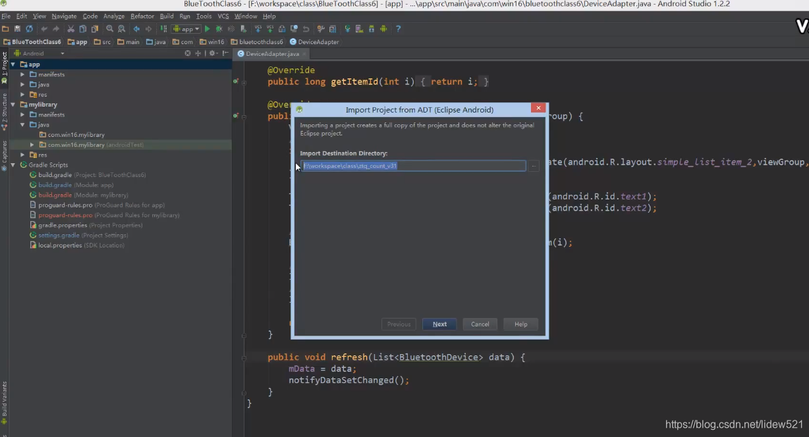Click the green Run app button

coord(208,29)
